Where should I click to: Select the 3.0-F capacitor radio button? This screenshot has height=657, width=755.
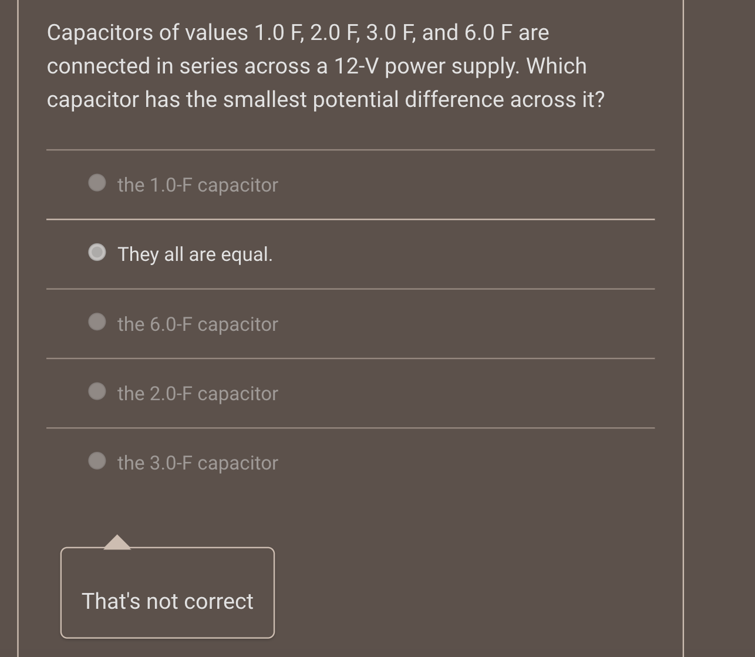[97, 461]
